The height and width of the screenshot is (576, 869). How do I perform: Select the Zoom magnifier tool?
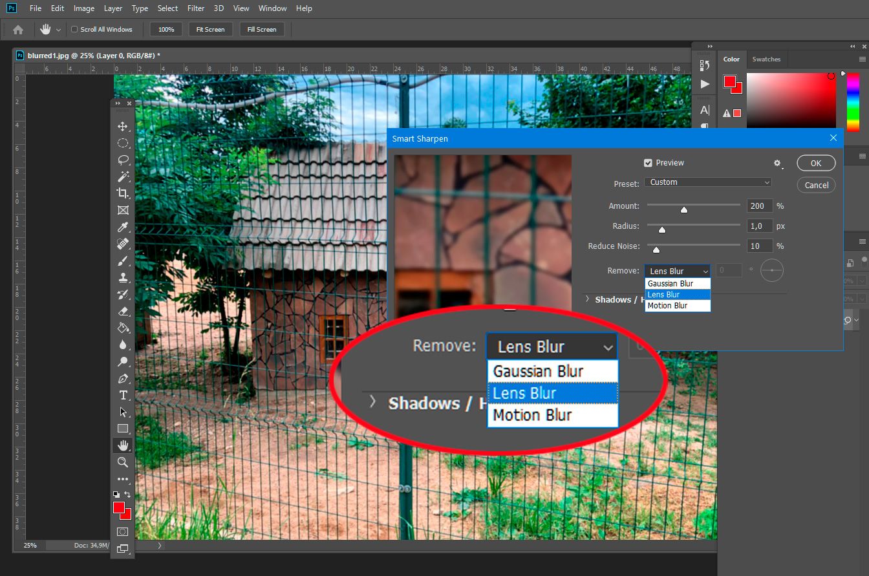click(123, 462)
